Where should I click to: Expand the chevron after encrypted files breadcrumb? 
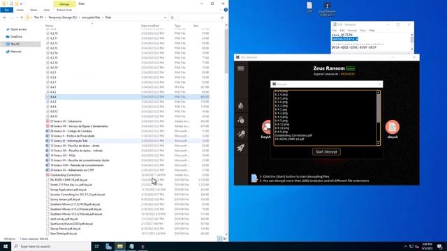(x=103, y=17)
